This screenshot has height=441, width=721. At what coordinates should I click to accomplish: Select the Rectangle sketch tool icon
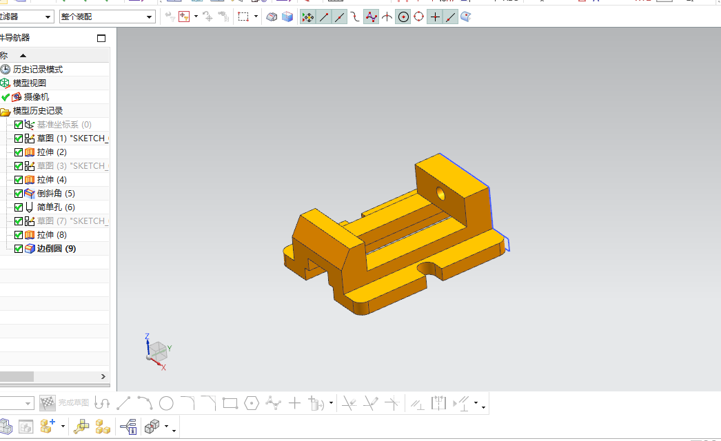(230, 403)
